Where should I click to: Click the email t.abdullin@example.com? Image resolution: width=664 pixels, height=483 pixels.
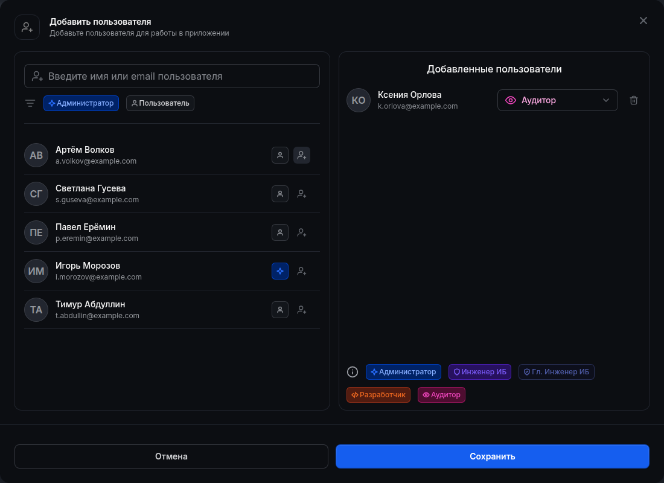tap(97, 316)
